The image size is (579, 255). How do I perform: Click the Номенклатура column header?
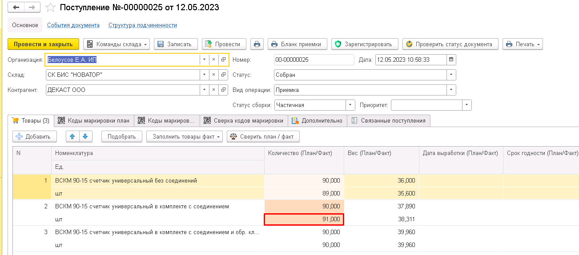158,153
